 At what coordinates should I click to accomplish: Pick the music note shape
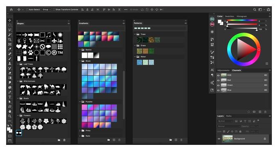click(x=48, y=35)
